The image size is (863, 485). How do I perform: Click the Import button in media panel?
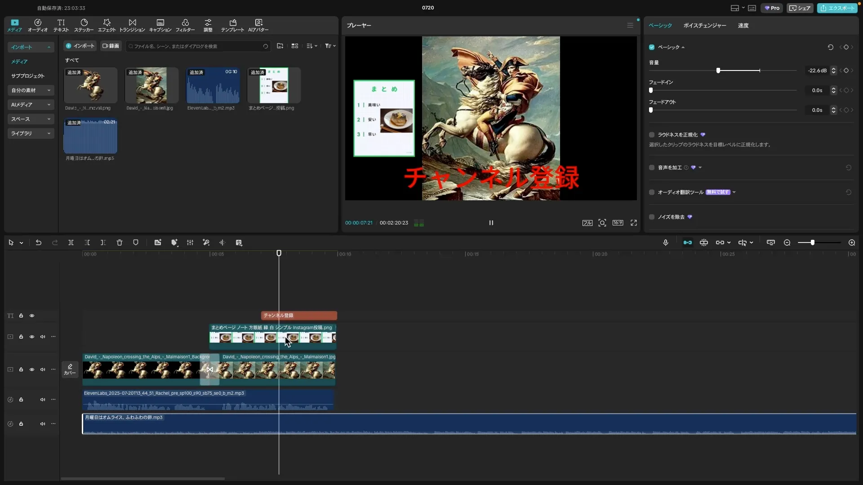80,46
